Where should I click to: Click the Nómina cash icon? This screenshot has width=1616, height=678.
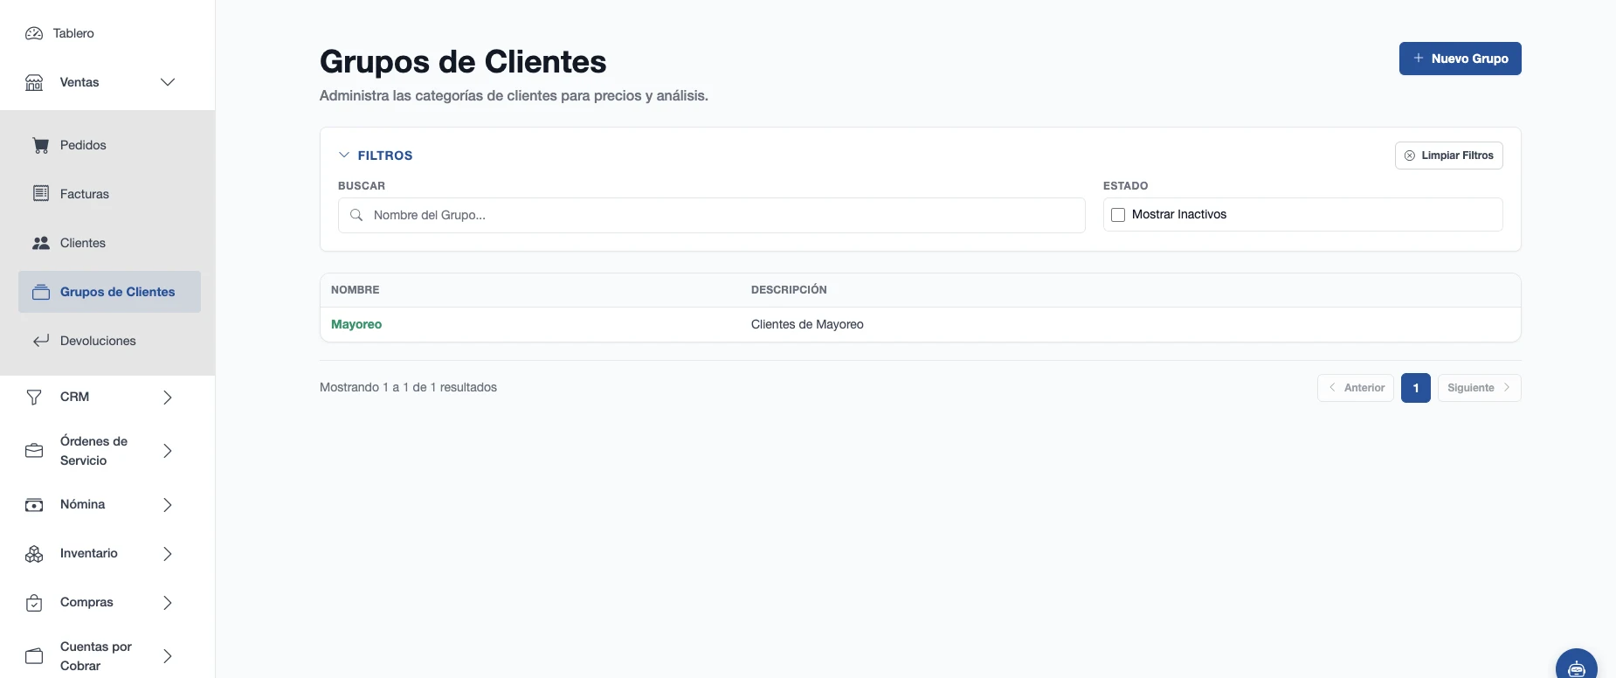click(34, 505)
